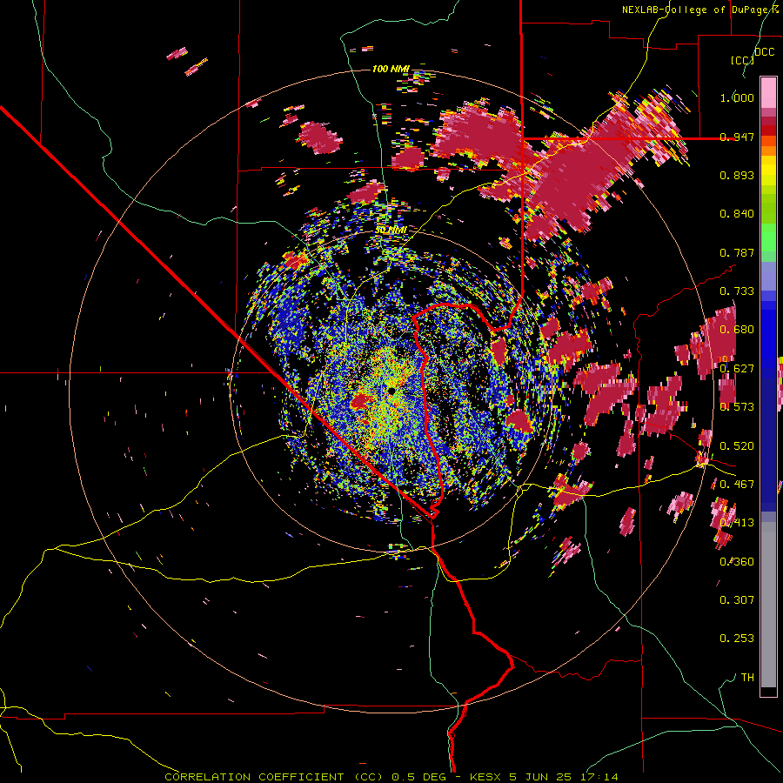Select the 0.893 color scale value
This screenshot has height=783, width=783.
737,175
